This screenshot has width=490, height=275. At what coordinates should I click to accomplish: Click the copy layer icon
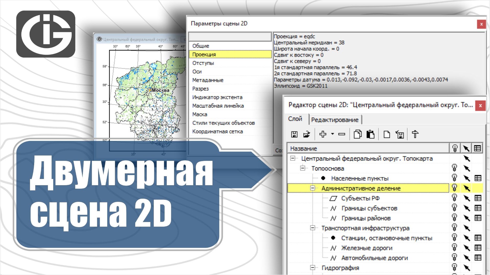click(x=358, y=134)
